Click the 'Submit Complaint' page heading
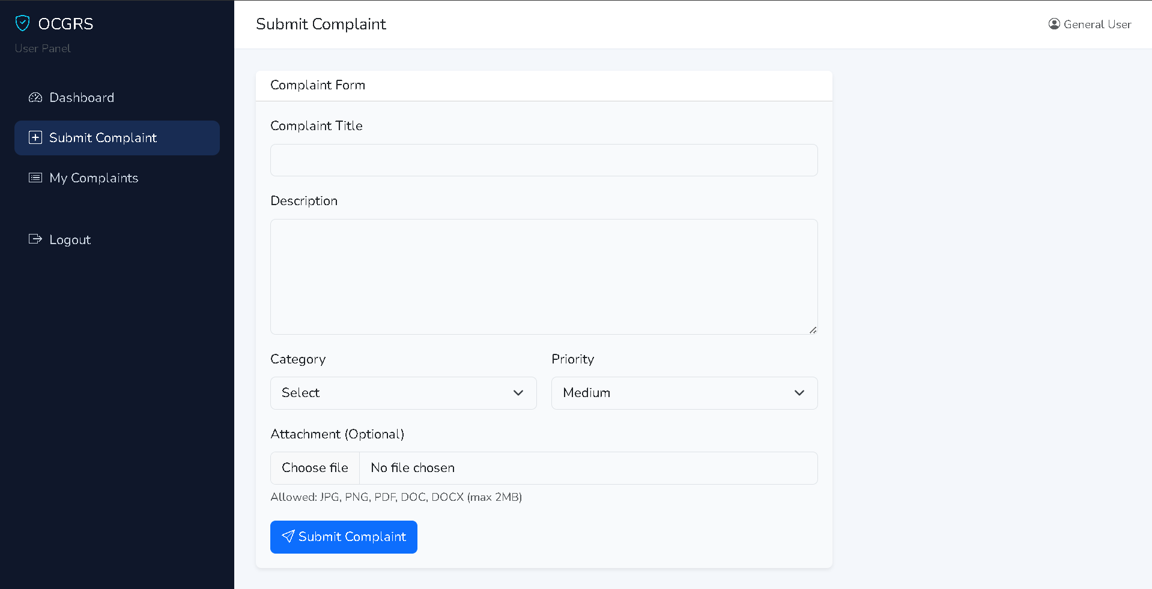 (x=321, y=24)
